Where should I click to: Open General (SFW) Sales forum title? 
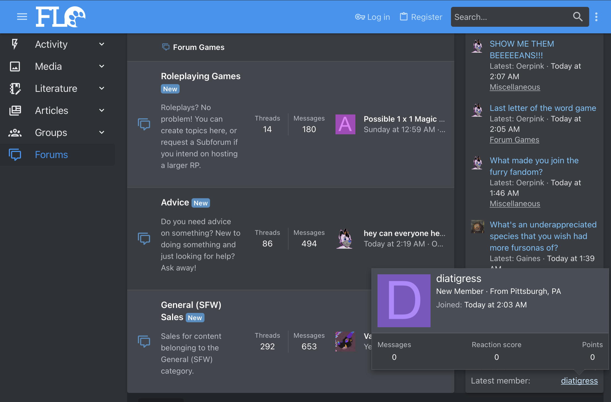point(191,311)
